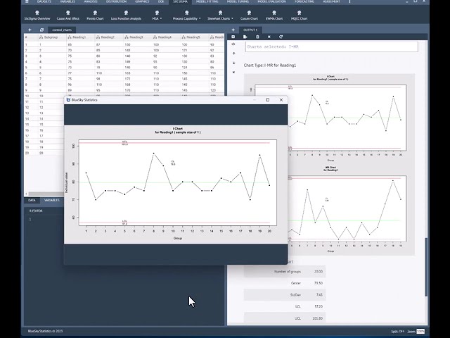Click the 'Charts selected: I-MR' code box
Screen dimensions: 450x338
point(331,46)
